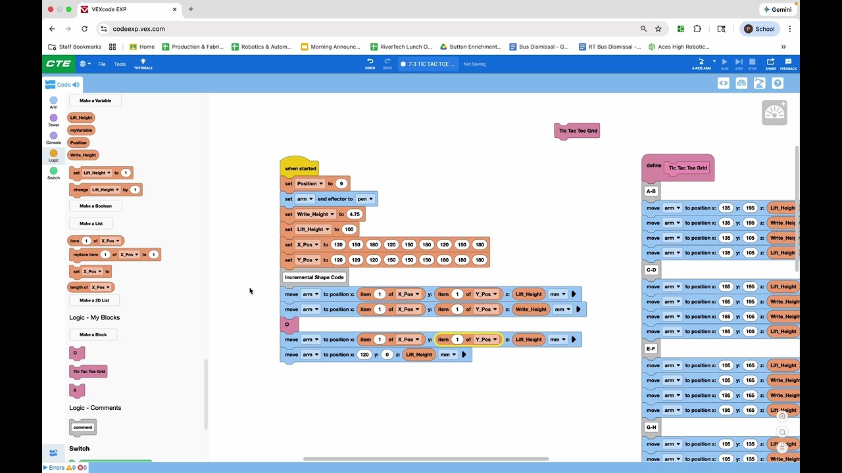Click the Code tab
The width and height of the screenshot is (842, 473).
coord(63,85)
